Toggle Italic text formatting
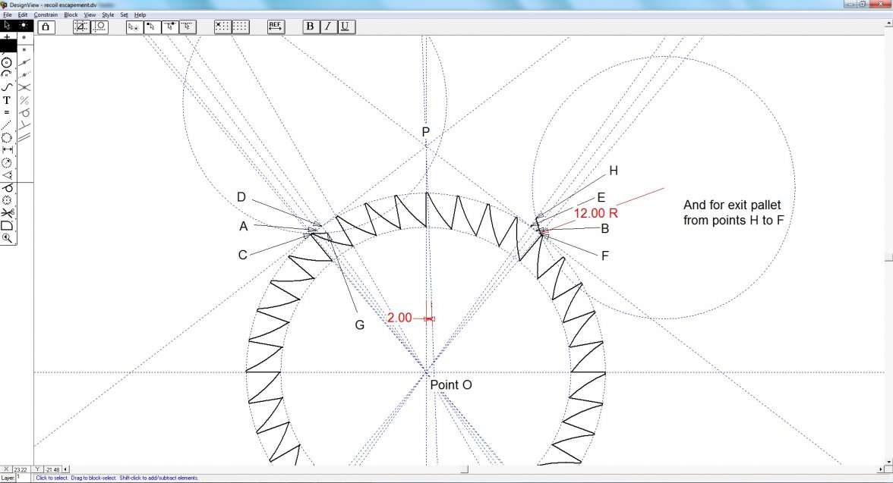The image size is (893, 483). pos(327,27)
